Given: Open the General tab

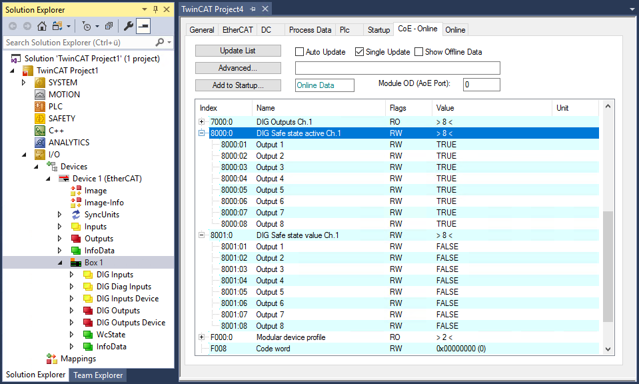Looking at the screenshot, I should (x=202, y=30).
